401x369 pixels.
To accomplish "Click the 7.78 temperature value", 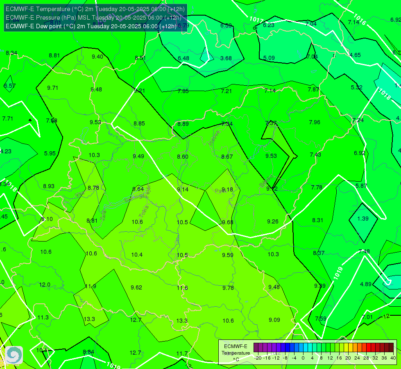I will coord(317,187).
